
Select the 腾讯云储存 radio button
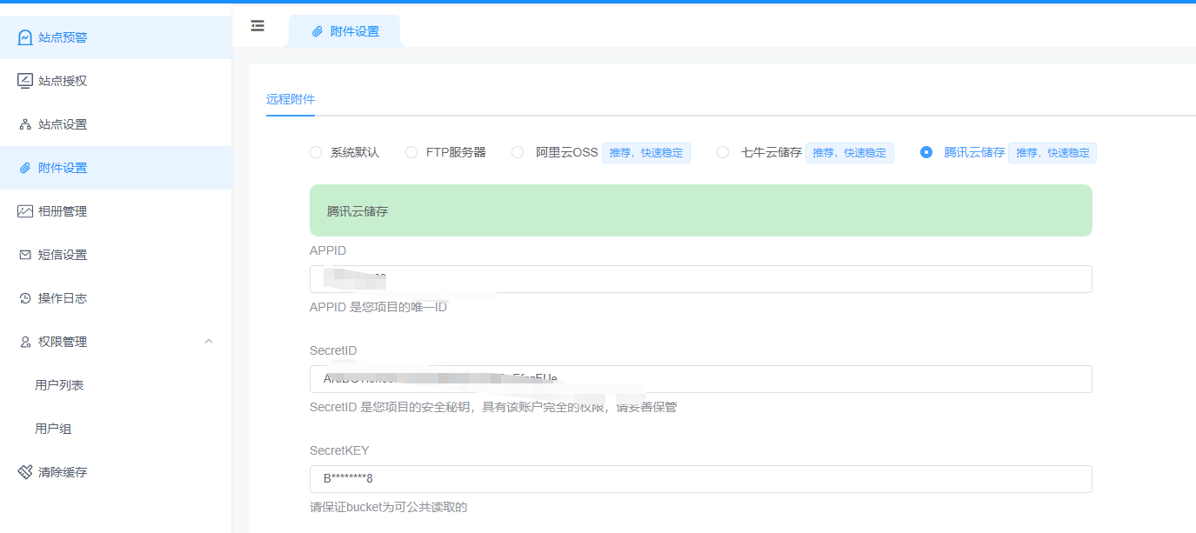926,152
